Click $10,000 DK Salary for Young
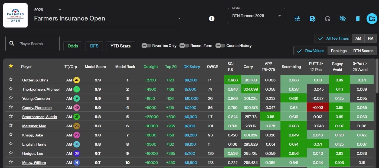Image resolution: width=379 pixels, height=168 pixels. (x=191, y=98)
